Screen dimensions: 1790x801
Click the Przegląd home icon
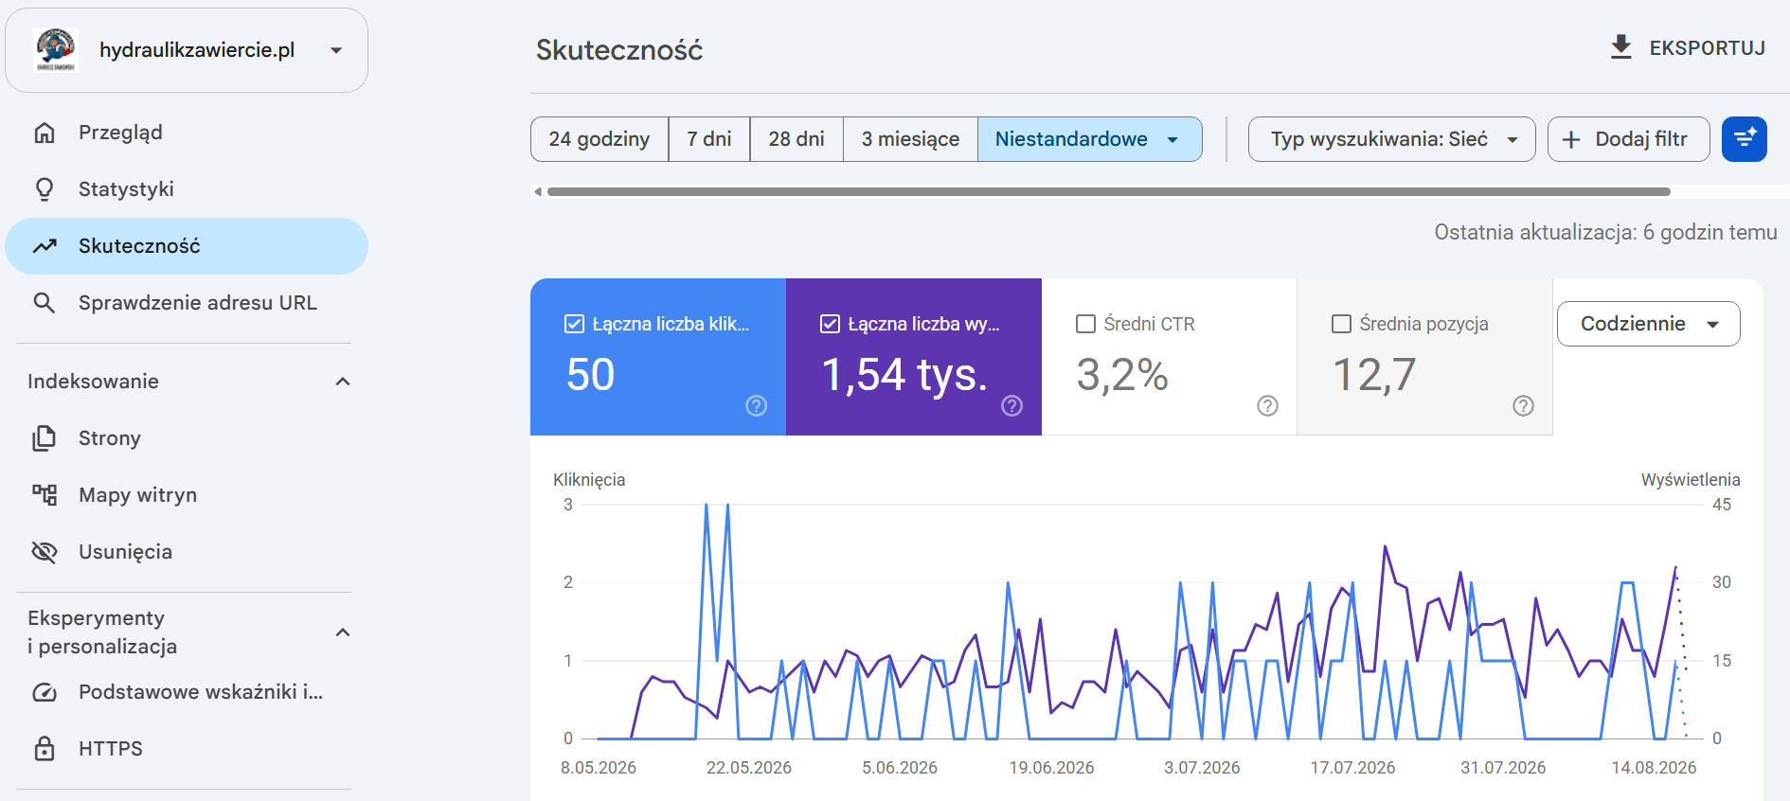click(45, 133)
